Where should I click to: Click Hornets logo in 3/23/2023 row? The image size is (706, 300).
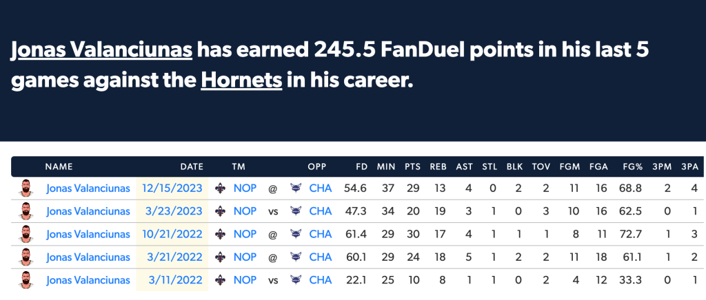point(296,211)
